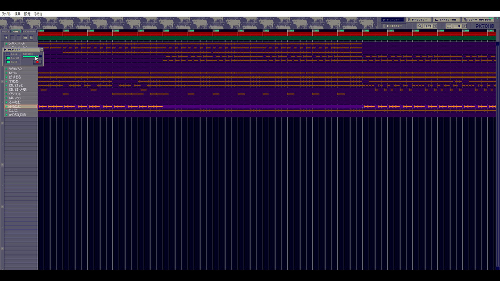
Task: Click the fourth small unit toolbar button
Action: (25, 37)
